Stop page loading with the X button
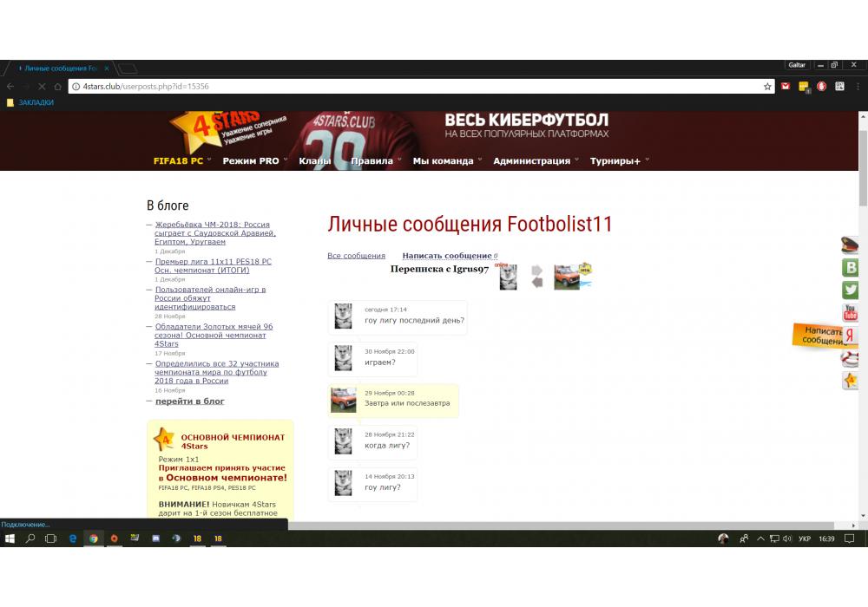 [x=41, y=87]
